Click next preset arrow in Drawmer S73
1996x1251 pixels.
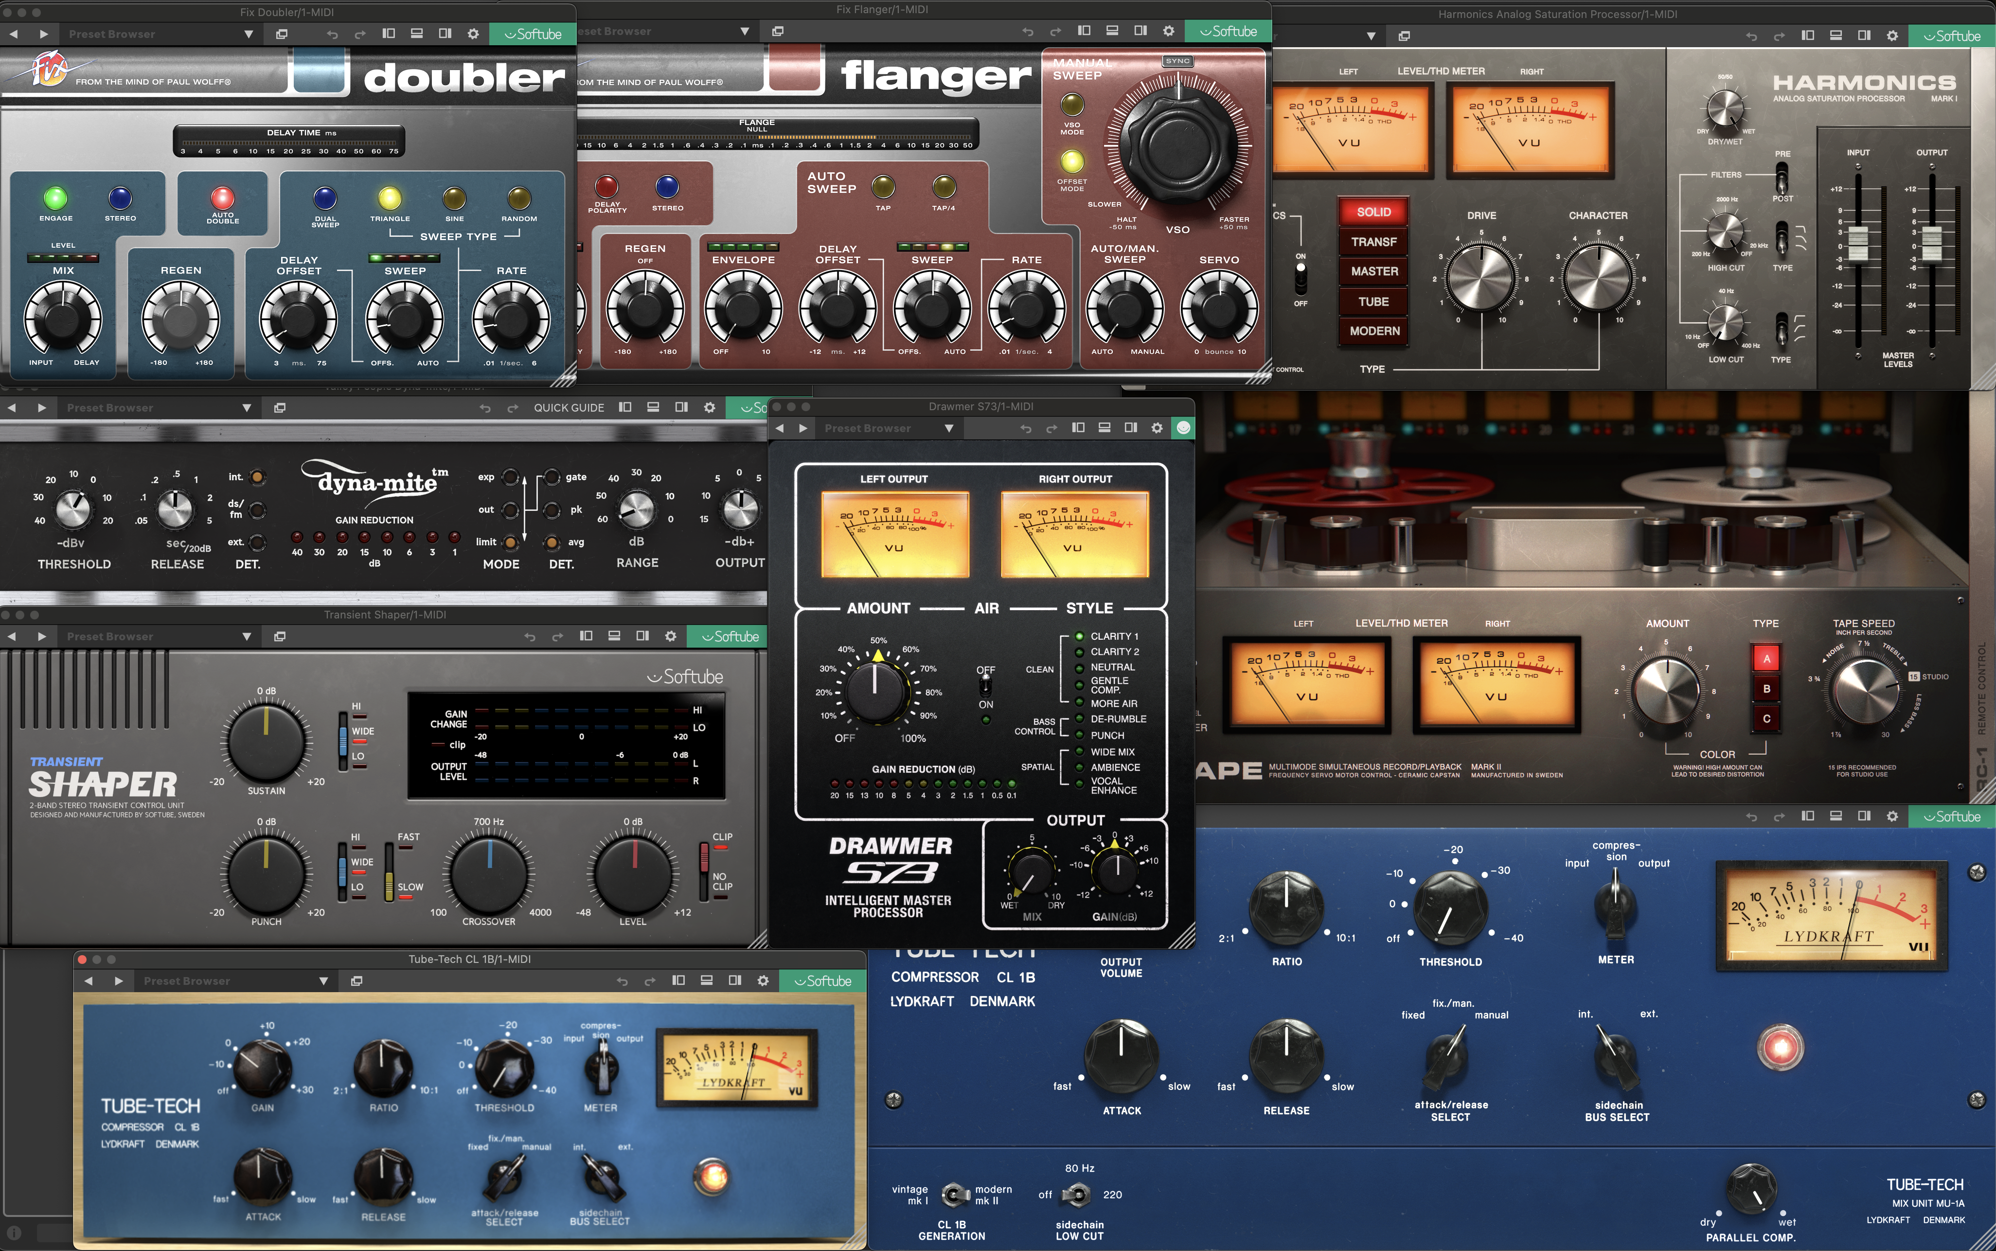pyautogui.click(x=803, y=428)
